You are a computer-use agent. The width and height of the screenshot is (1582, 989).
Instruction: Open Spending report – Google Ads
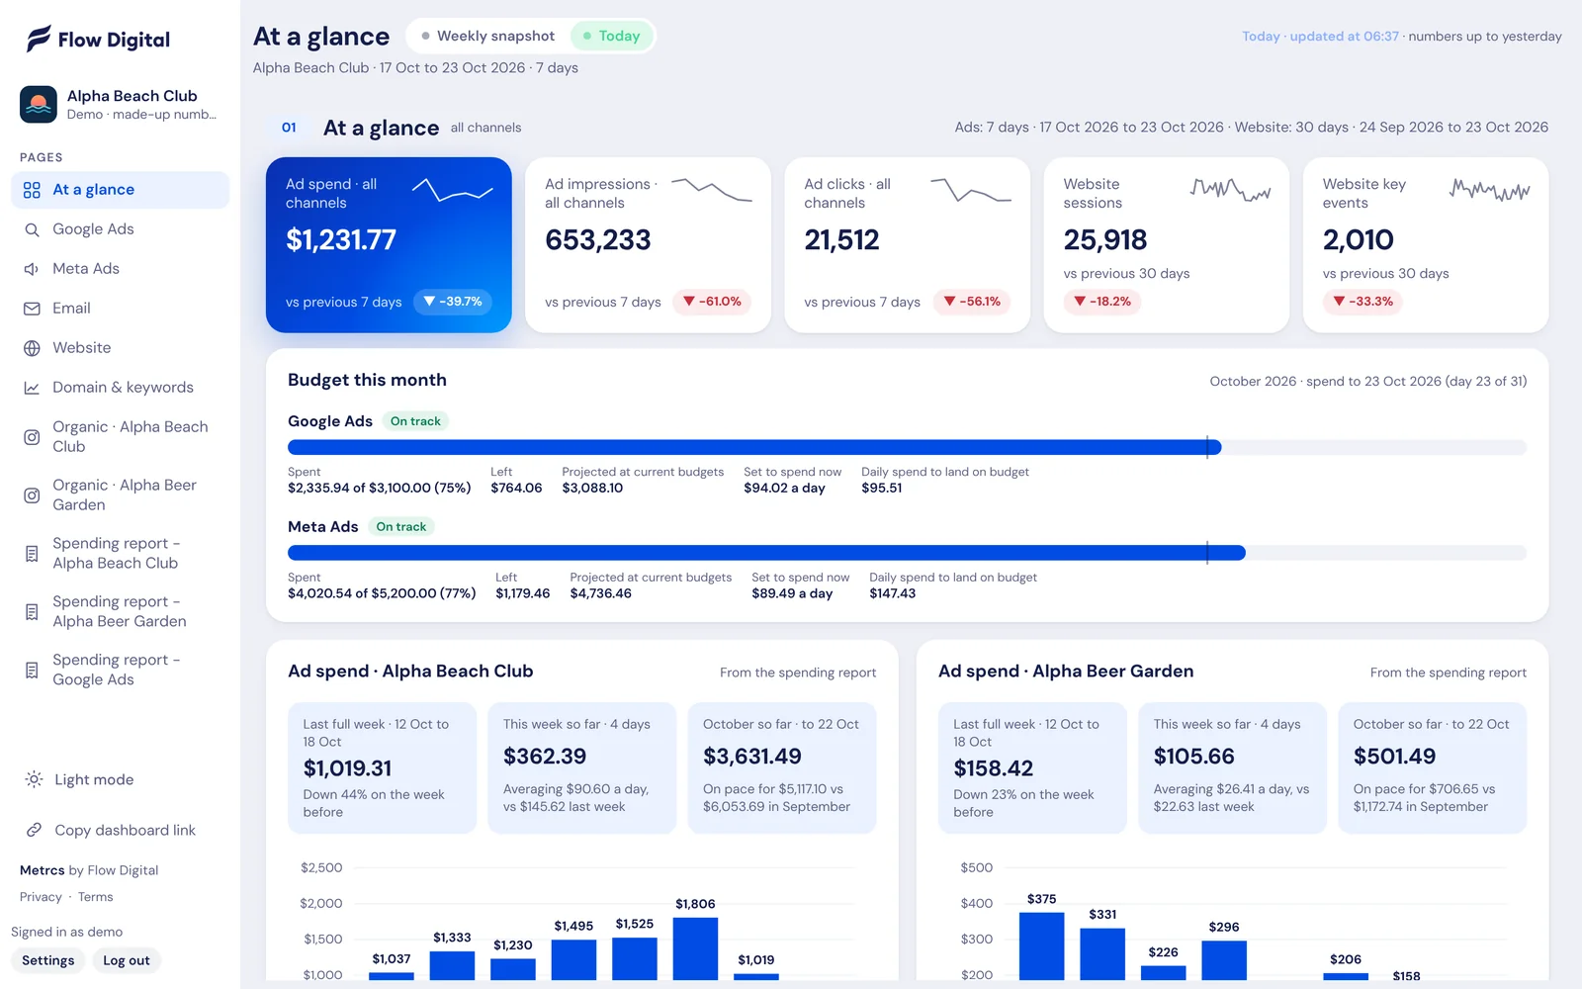click(x=120, y=671)
